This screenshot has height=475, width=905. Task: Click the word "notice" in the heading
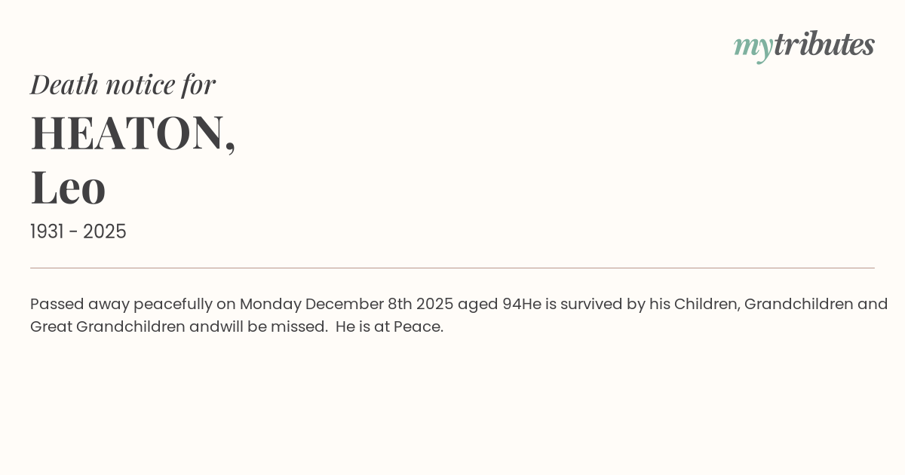click(x=140, y=84)
